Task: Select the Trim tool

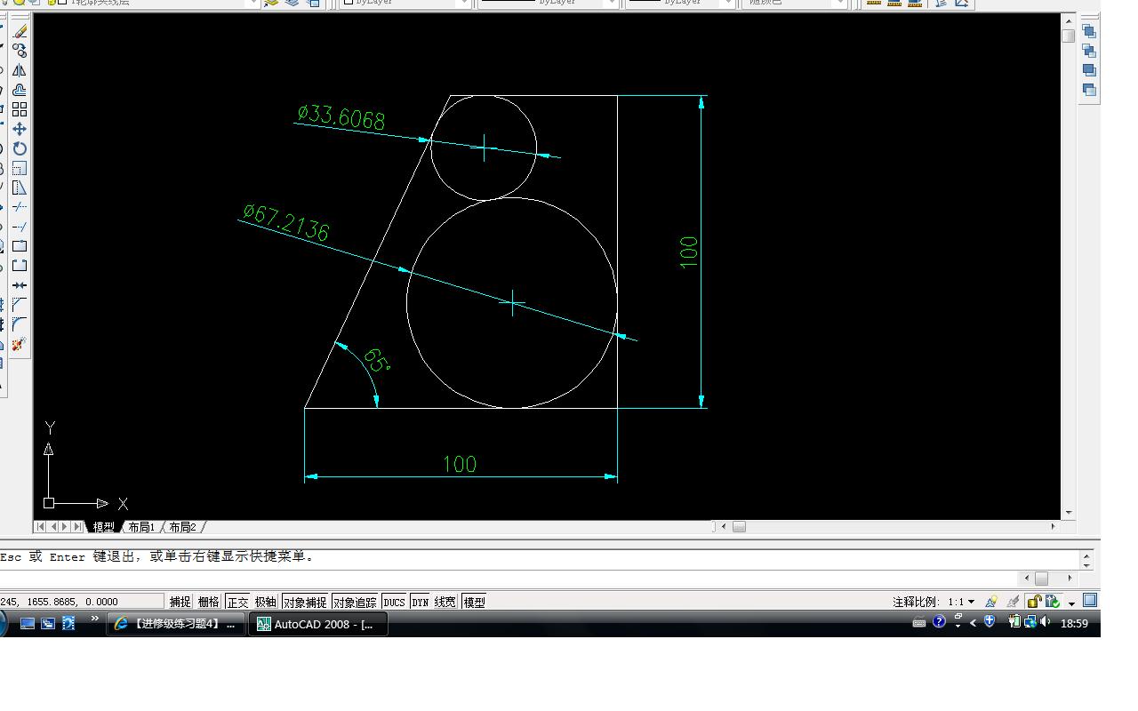Action: coord(20,207)
